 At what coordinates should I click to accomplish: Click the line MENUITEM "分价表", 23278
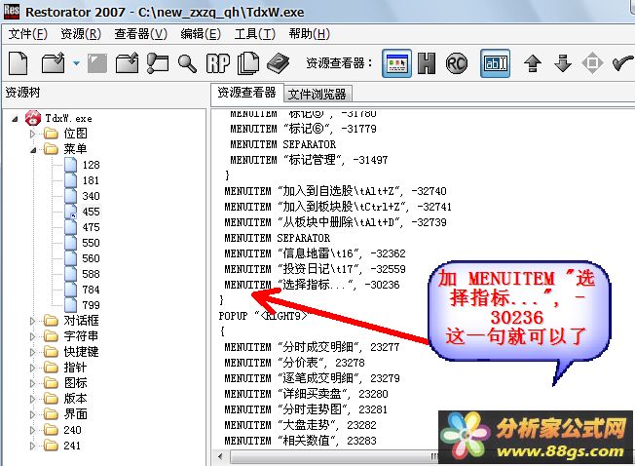click(x=294, y=363)
